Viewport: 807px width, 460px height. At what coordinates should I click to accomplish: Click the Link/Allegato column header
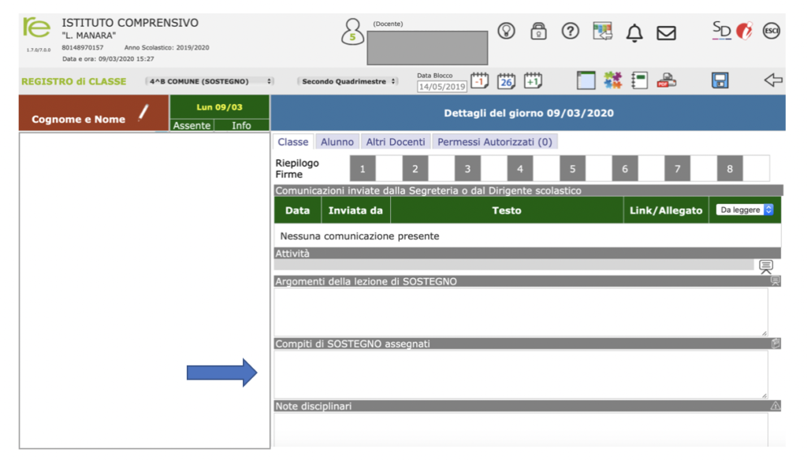[x=666, y=210]
